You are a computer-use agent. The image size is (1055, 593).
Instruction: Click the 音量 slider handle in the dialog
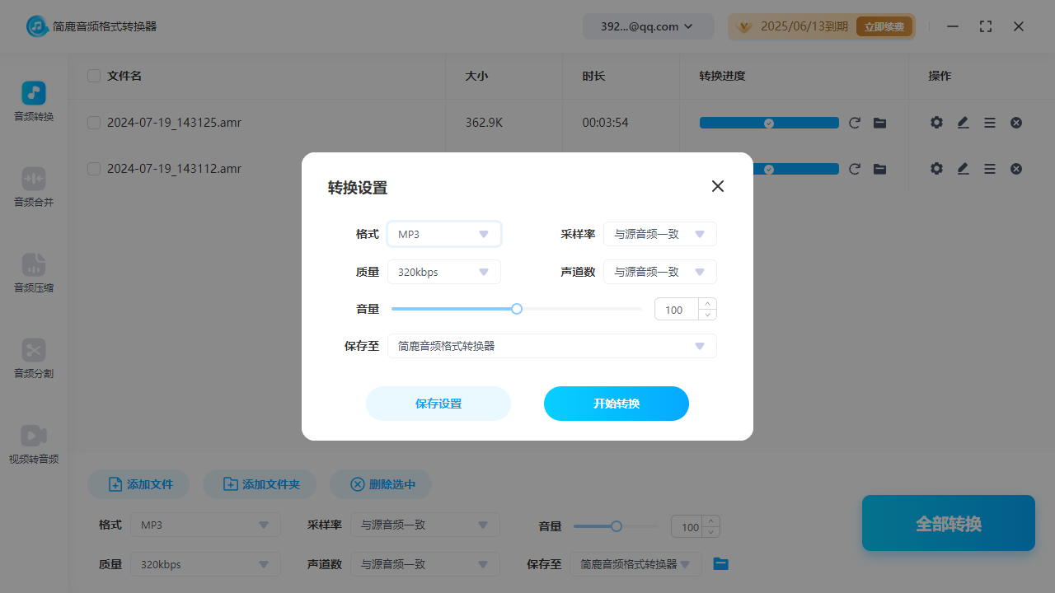516,308
